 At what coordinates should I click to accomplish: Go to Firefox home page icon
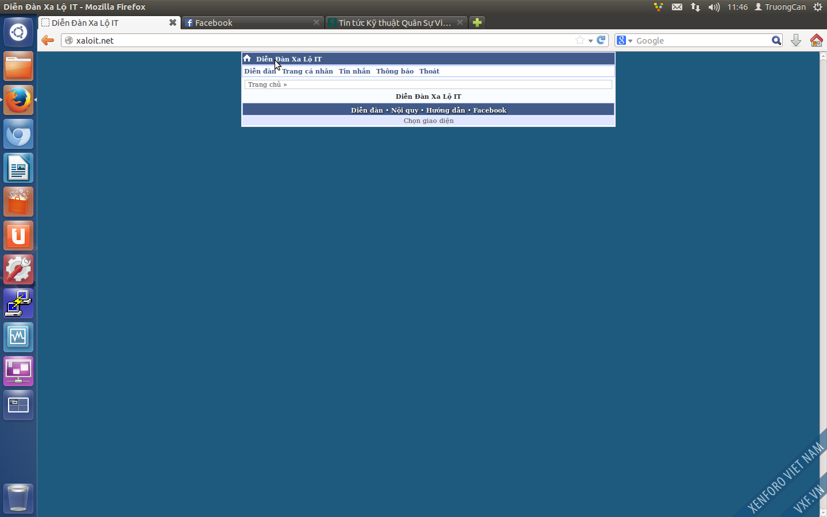click(x=816, y=40)
